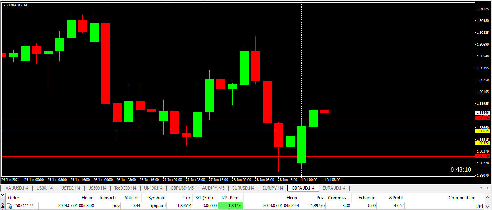
Task: Click the Commentaire column header
Action: point(462,198)
